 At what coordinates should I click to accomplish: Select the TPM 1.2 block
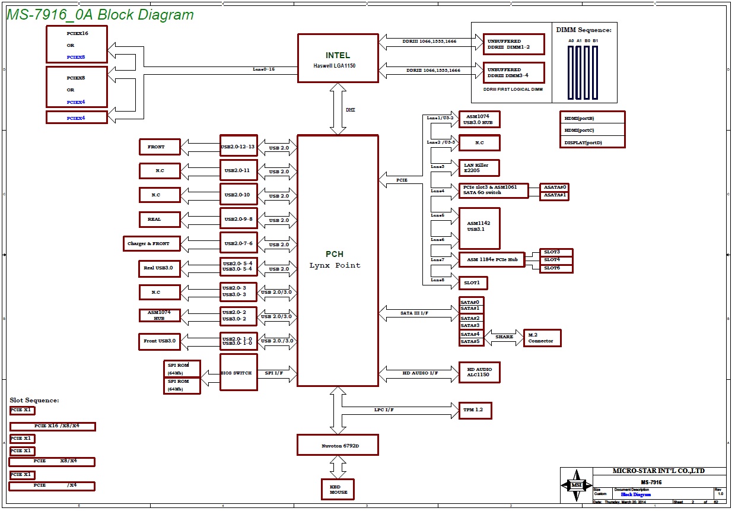[x=475, y=410]
